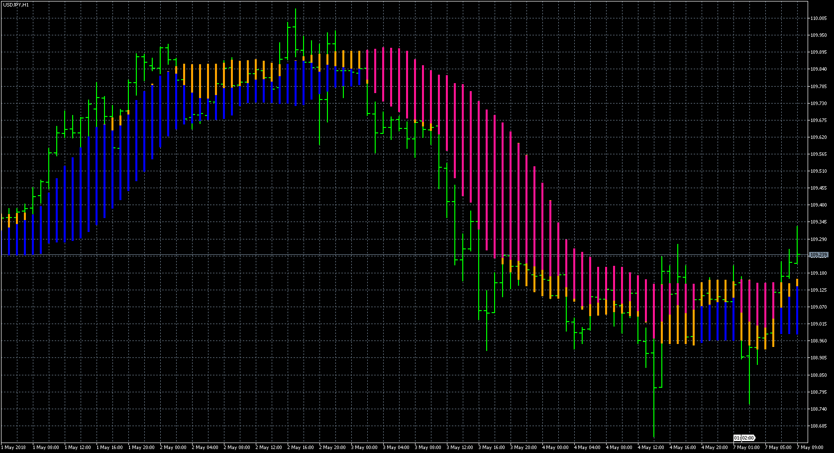Click the 109.180 price axis label
The height and width of the screenshot is (453, 834).
(x=818, y=273)
